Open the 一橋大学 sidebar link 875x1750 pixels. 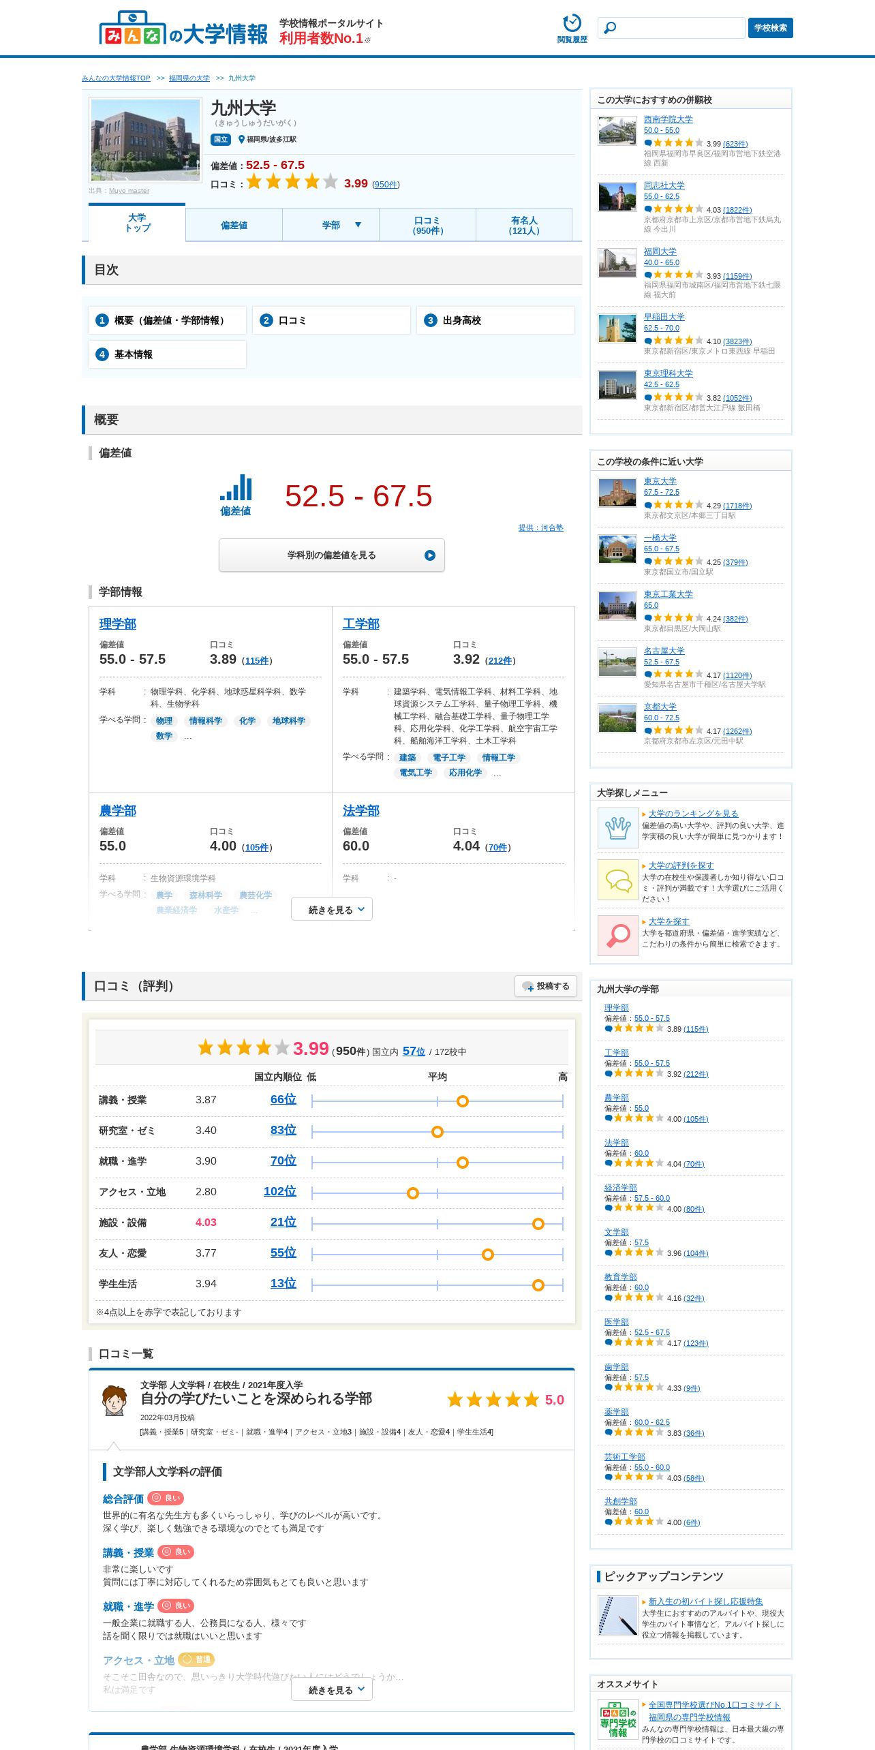pyautogui.click(x=660, y=538)
